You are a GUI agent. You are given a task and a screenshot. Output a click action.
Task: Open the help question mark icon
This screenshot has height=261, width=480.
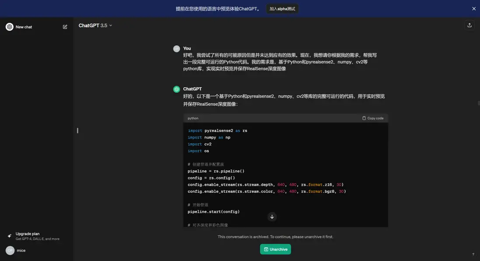coord(473,254)
